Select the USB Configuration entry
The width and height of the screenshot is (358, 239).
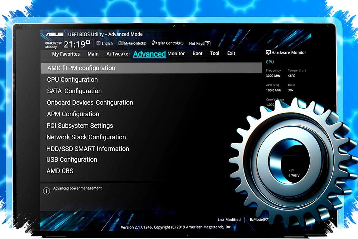72,160
